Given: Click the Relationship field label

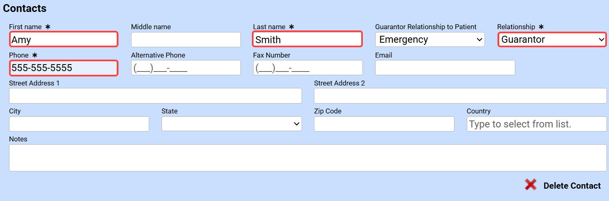Looking at the screenshot, I should (516, 27).
